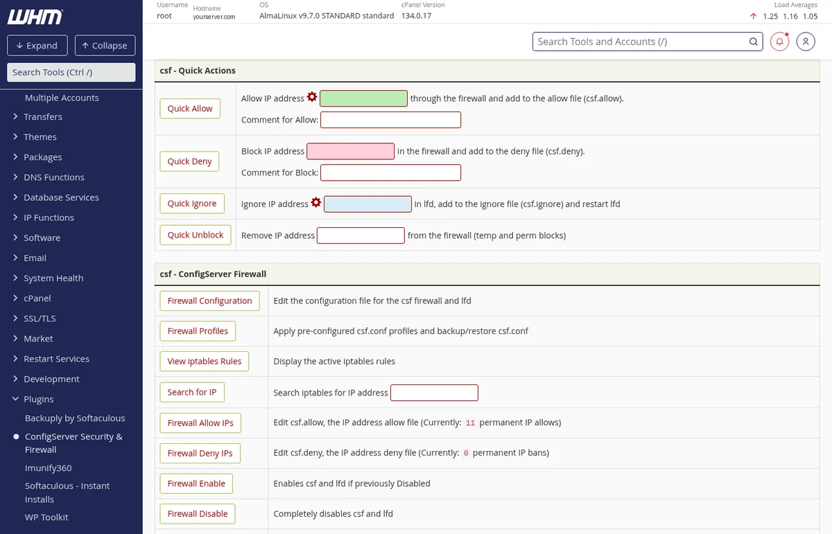832x534 pixels.
Task: Expand the Market menu
Action: [38, 338]
